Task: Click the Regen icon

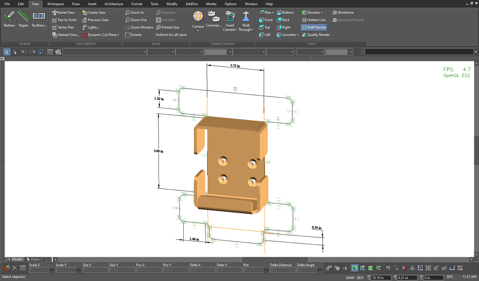Action: pyautogui.click(x=23, y=19)
